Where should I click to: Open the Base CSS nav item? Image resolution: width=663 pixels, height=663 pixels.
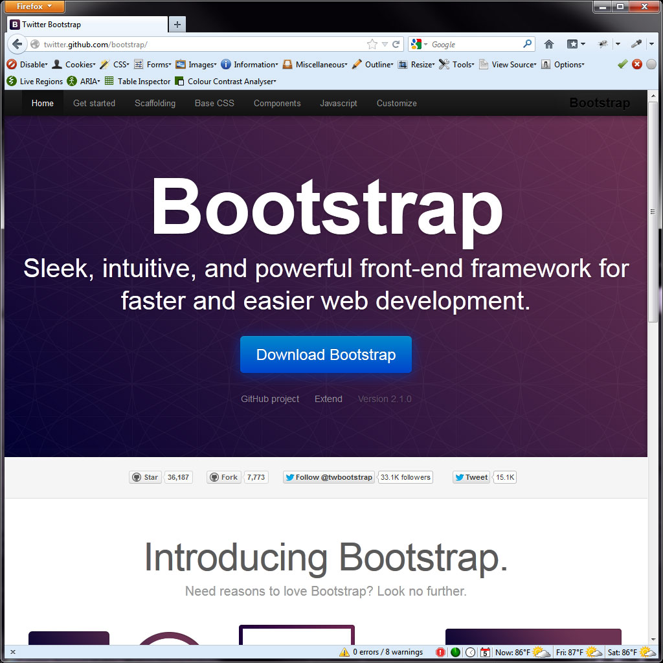214,103
